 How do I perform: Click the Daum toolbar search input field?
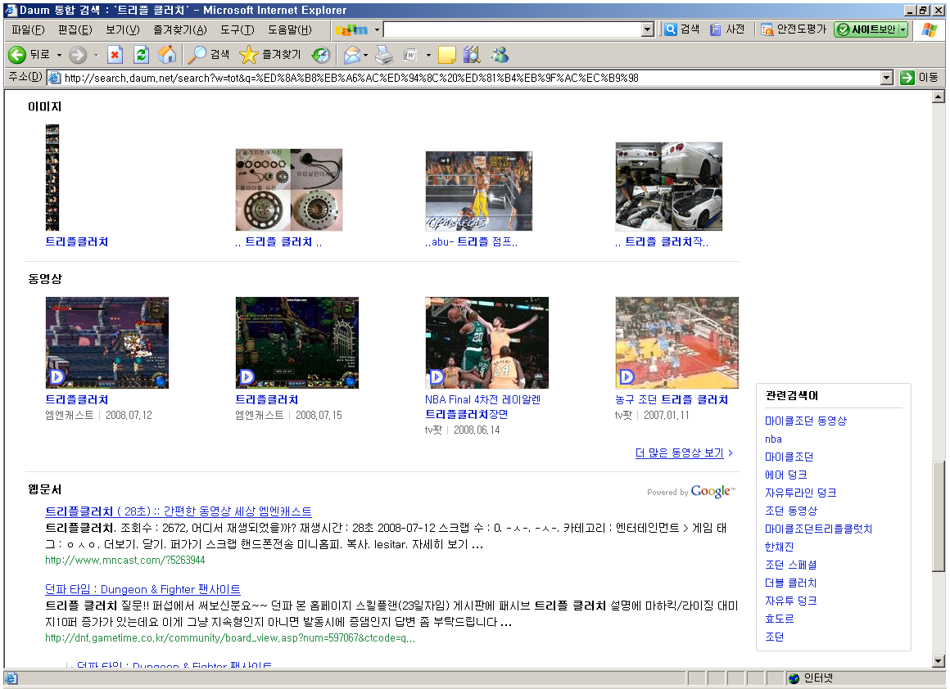pyautogui.click(x=513, y=29)
